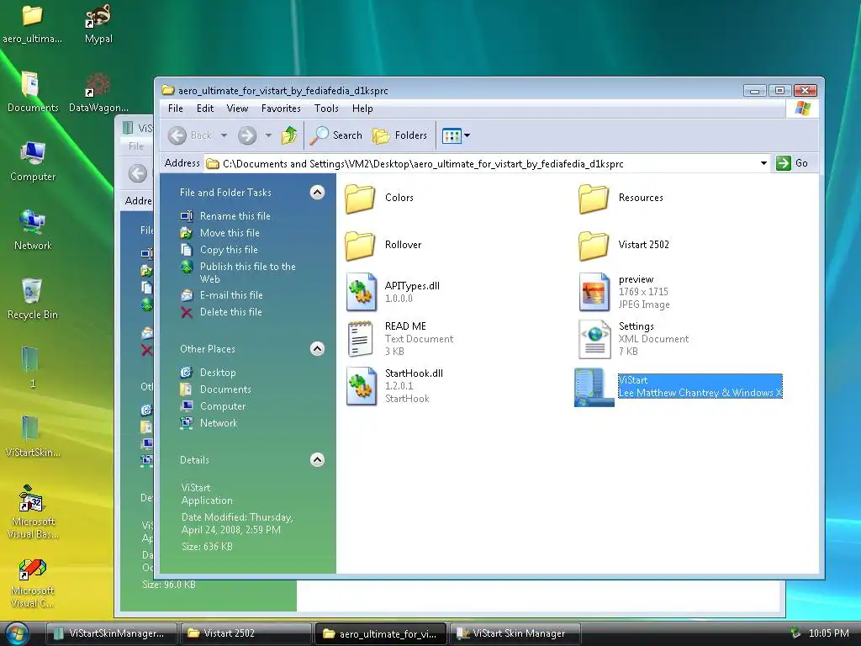861x646 pixels.
Task: Click the 10:05 PM clock
Action: point(828,633)
